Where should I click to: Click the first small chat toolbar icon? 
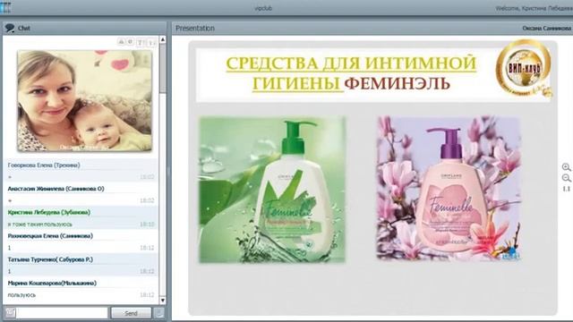pyautogui.click(x=121, y=42)
